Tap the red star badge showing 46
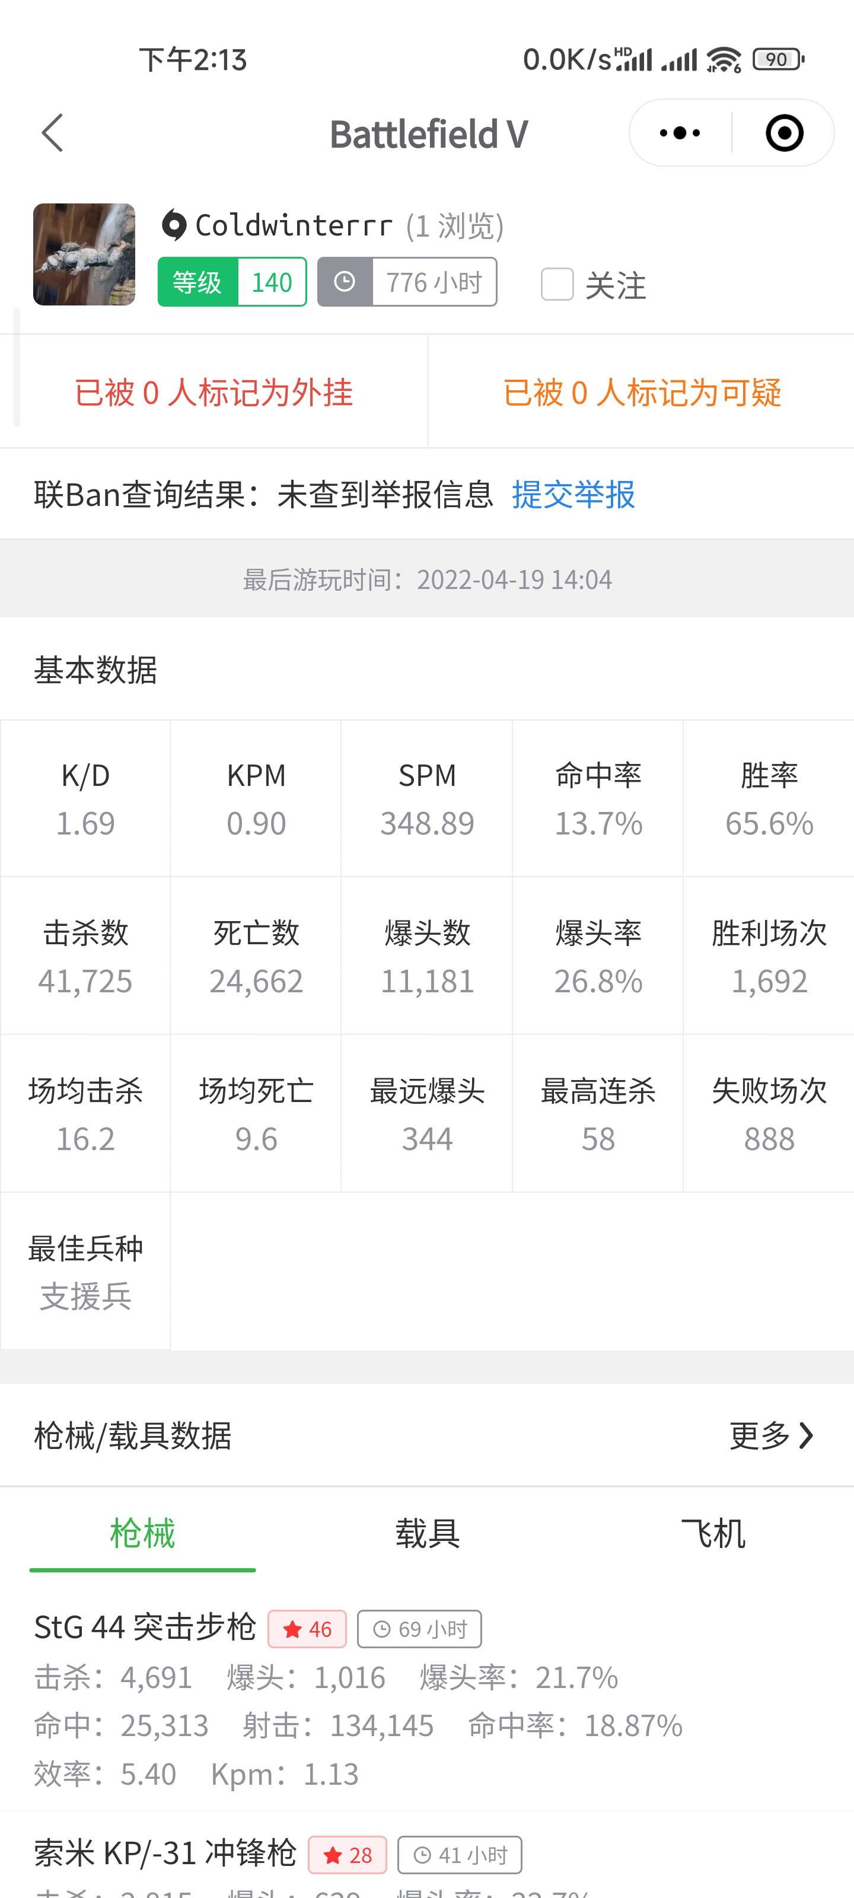 307,1629
